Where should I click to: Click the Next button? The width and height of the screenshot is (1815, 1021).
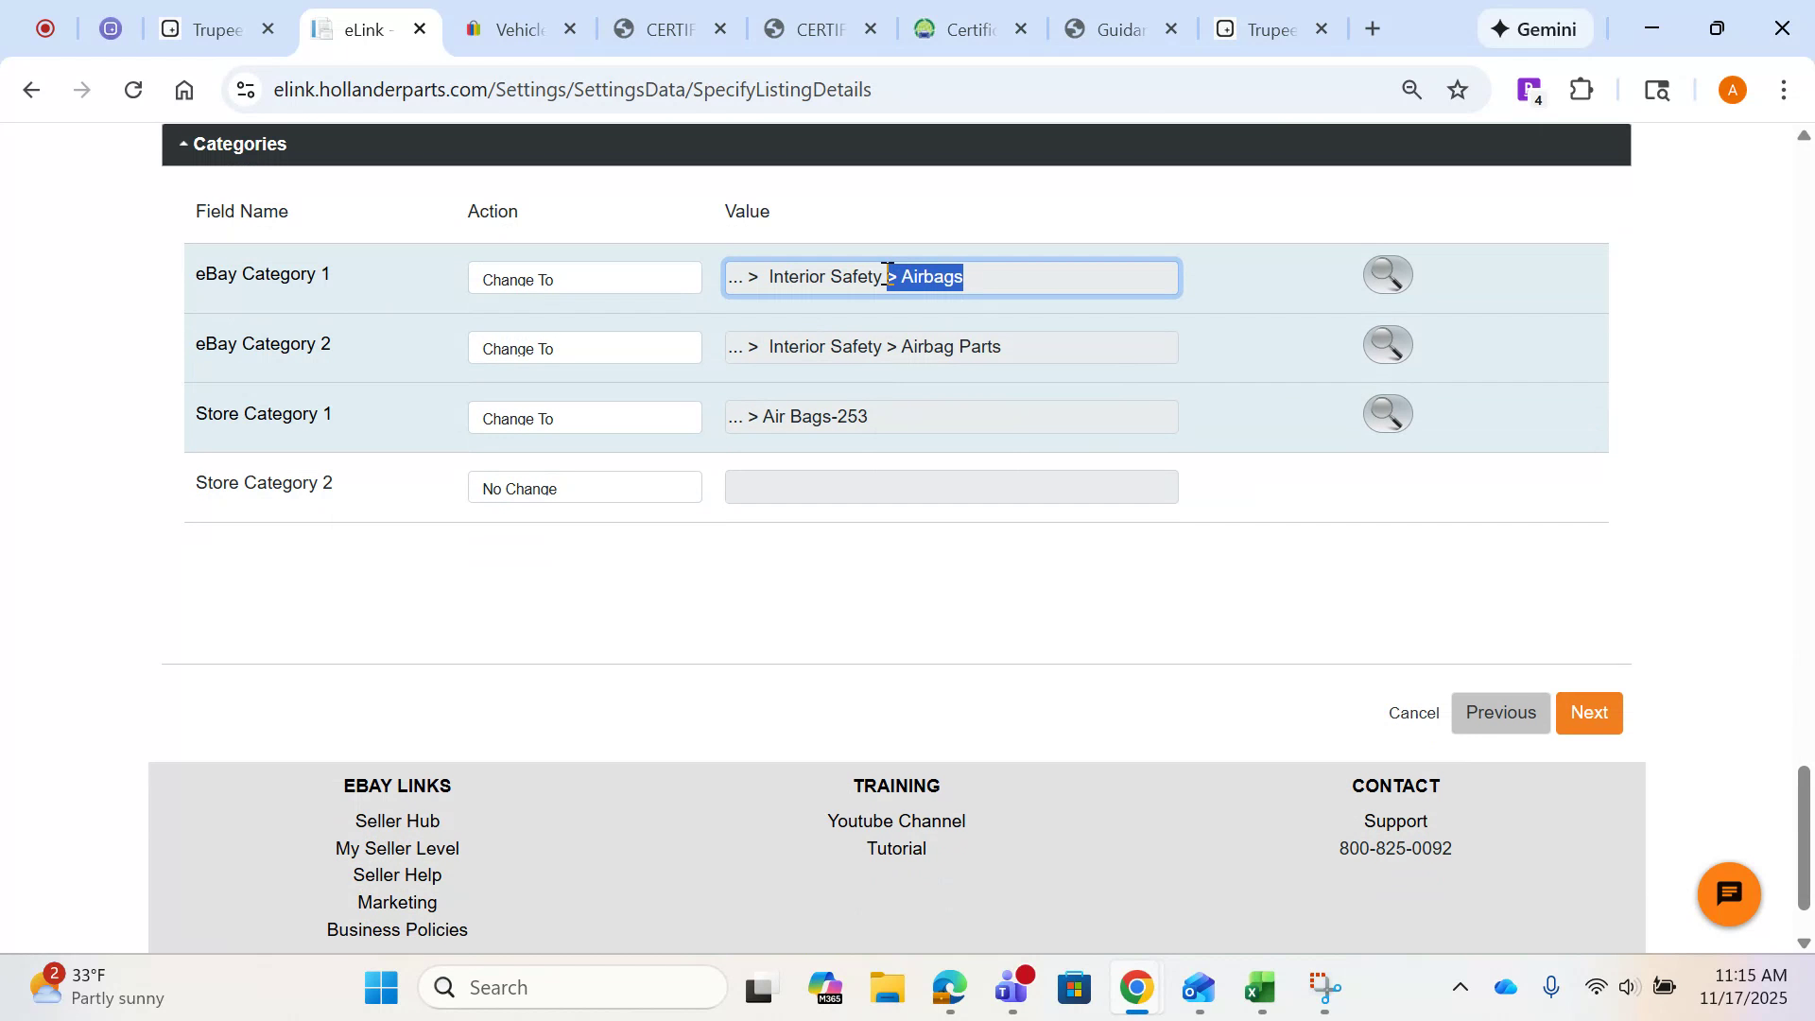[1588, 712]
